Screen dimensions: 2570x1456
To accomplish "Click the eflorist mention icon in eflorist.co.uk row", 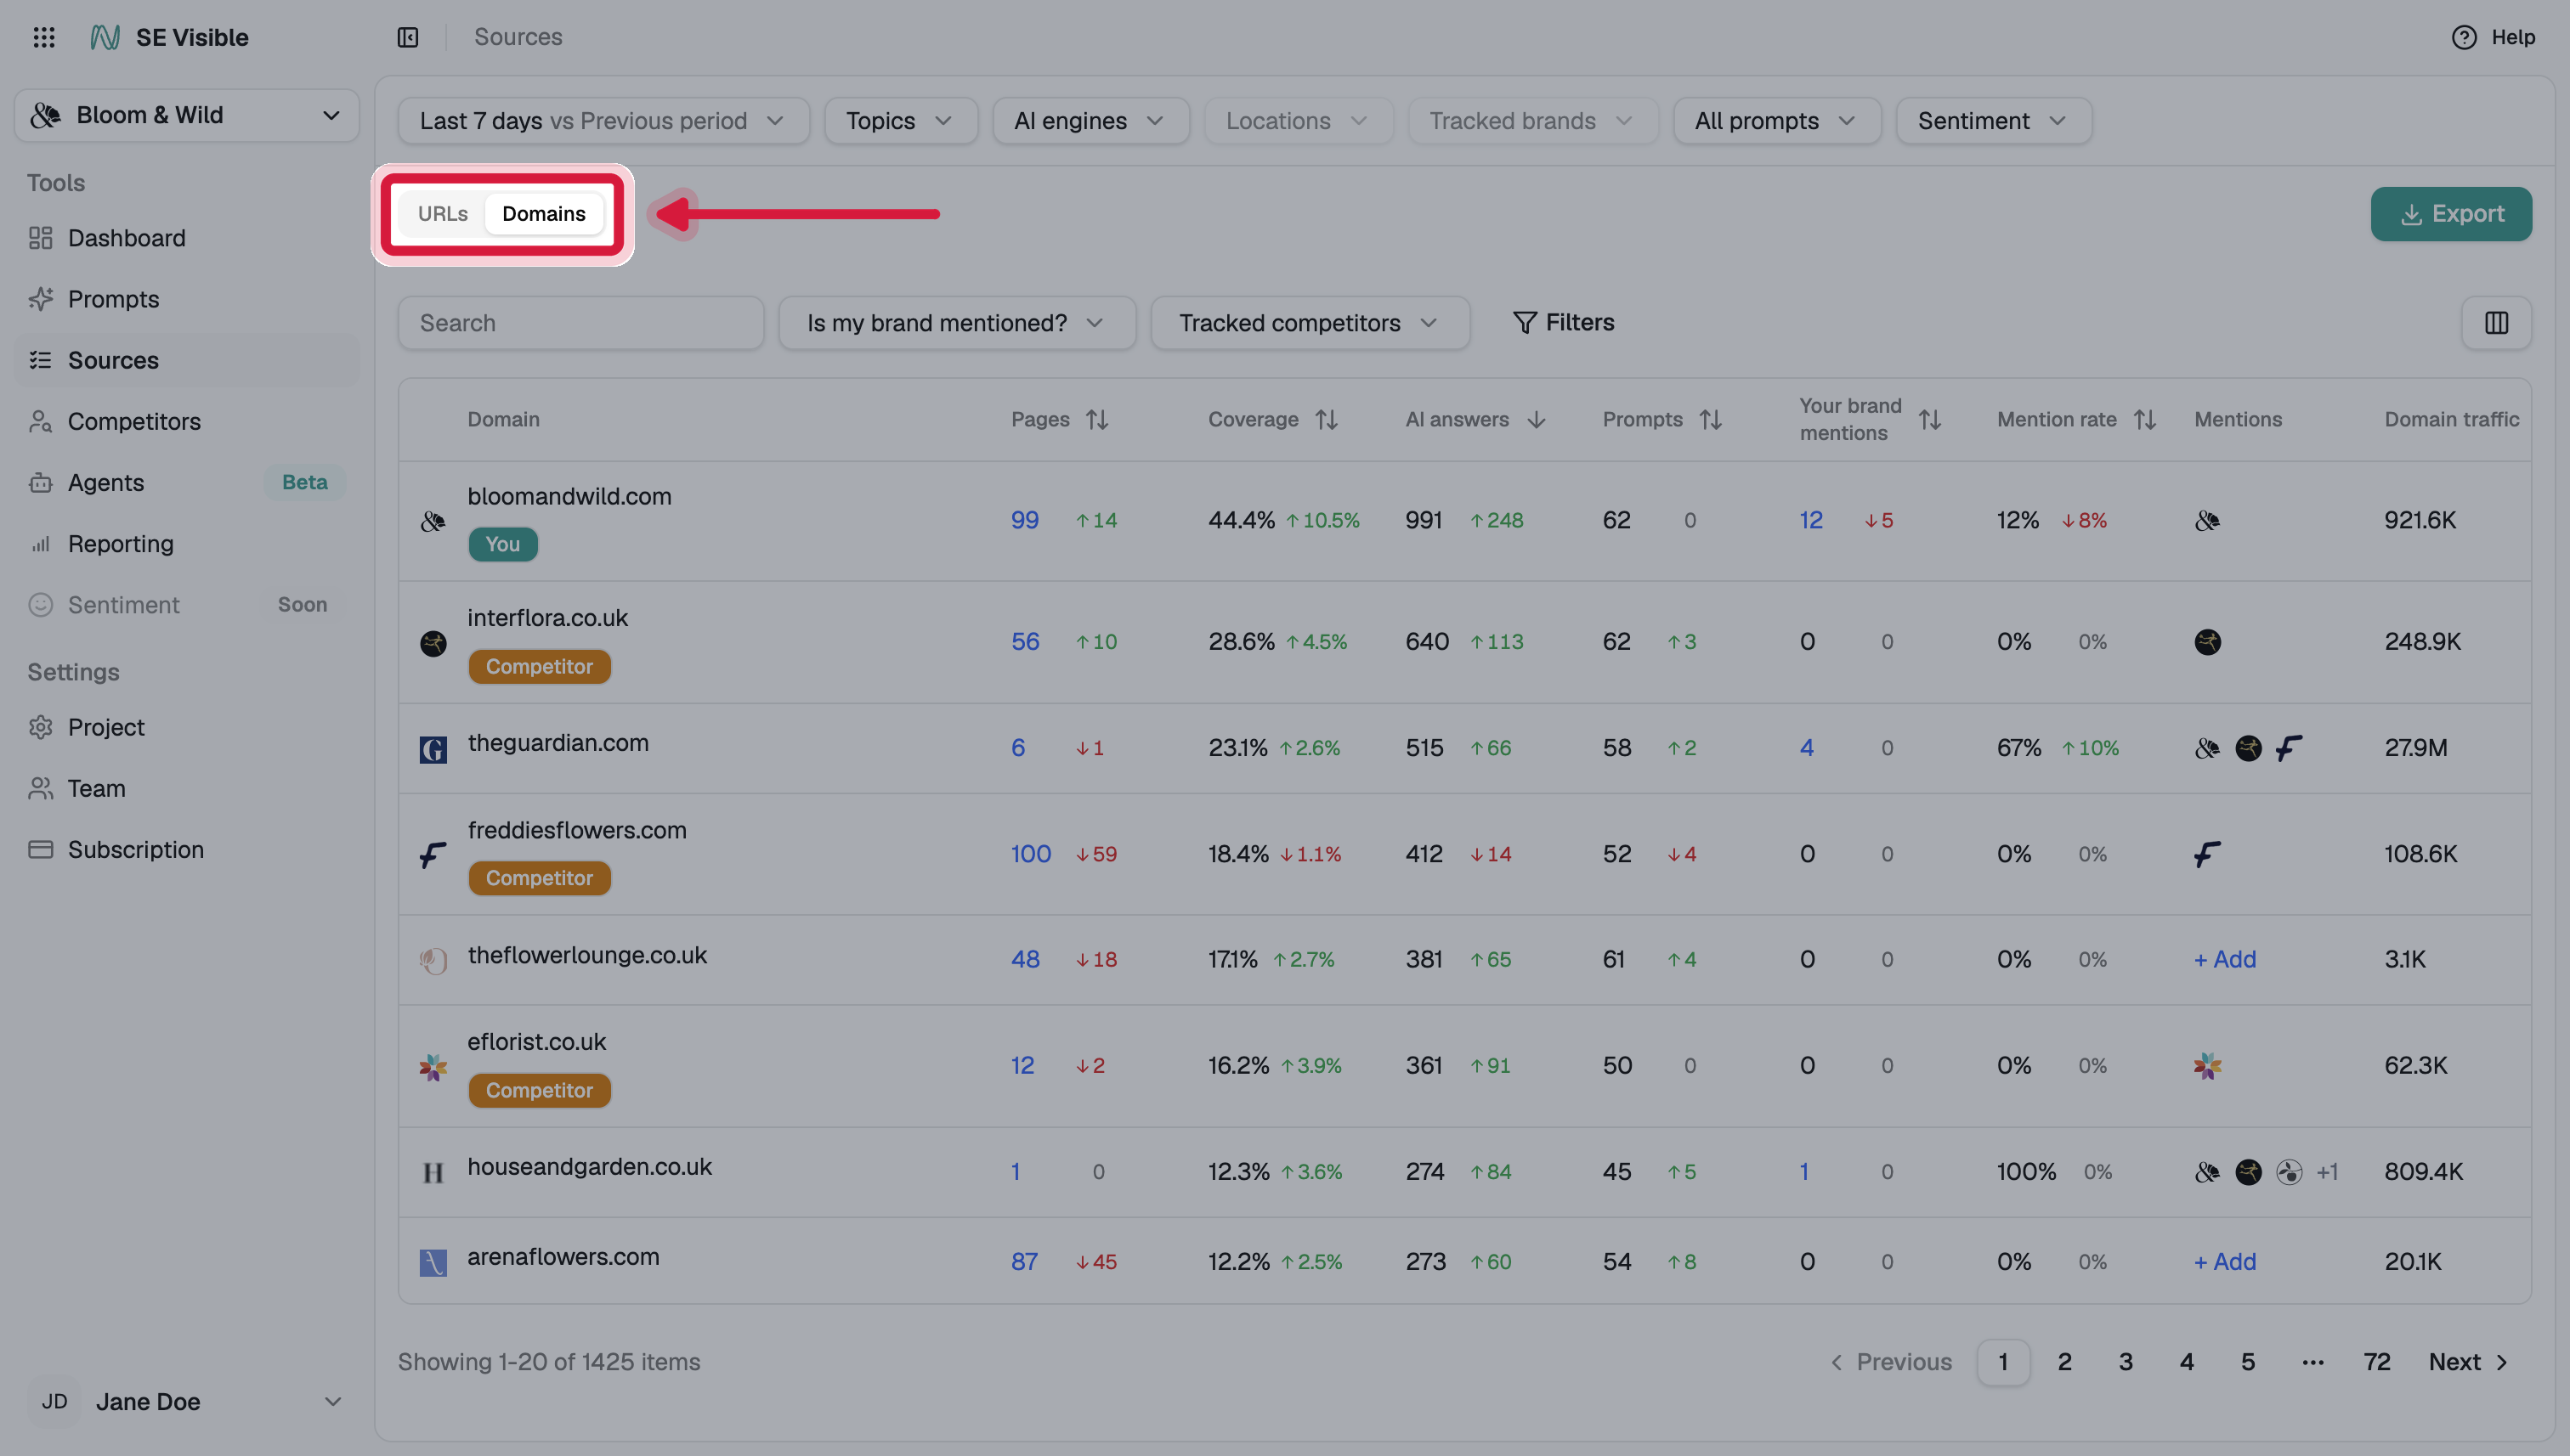I will click(2207, 1066).
